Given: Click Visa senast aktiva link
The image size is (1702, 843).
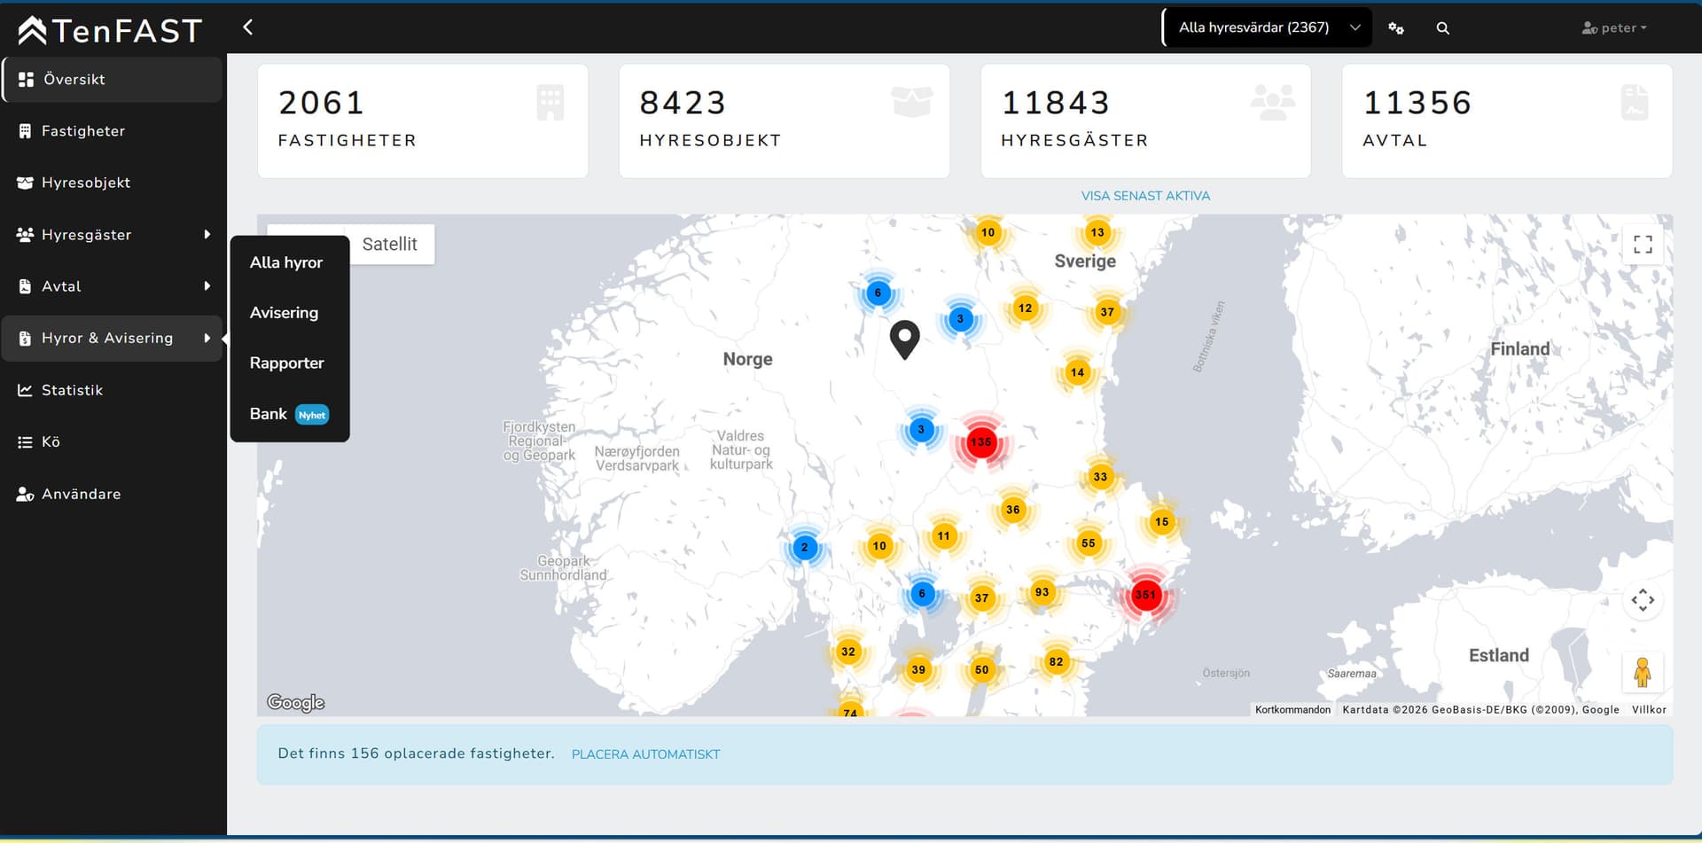Looking at the screenshot, I should click(1145, 196).
